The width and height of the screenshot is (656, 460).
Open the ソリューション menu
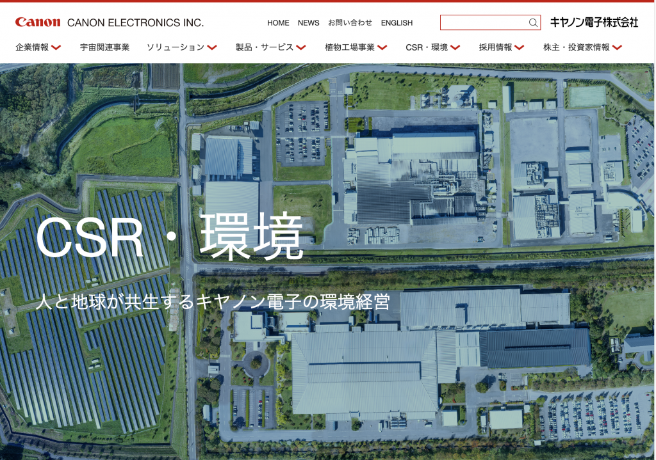(x=176, y=47)
